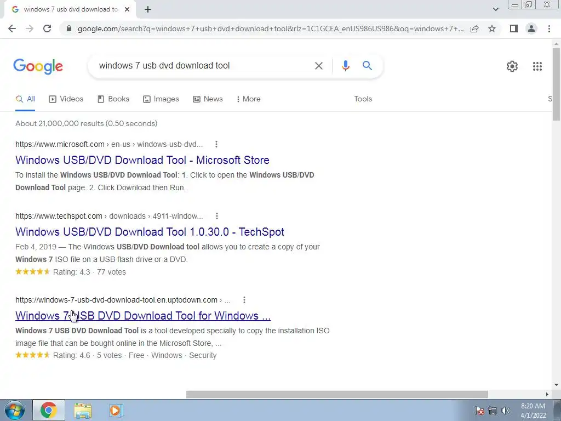Close the windows 7 usb dvd tab
The height and width of the screenshot is (421, 561).
127,10
